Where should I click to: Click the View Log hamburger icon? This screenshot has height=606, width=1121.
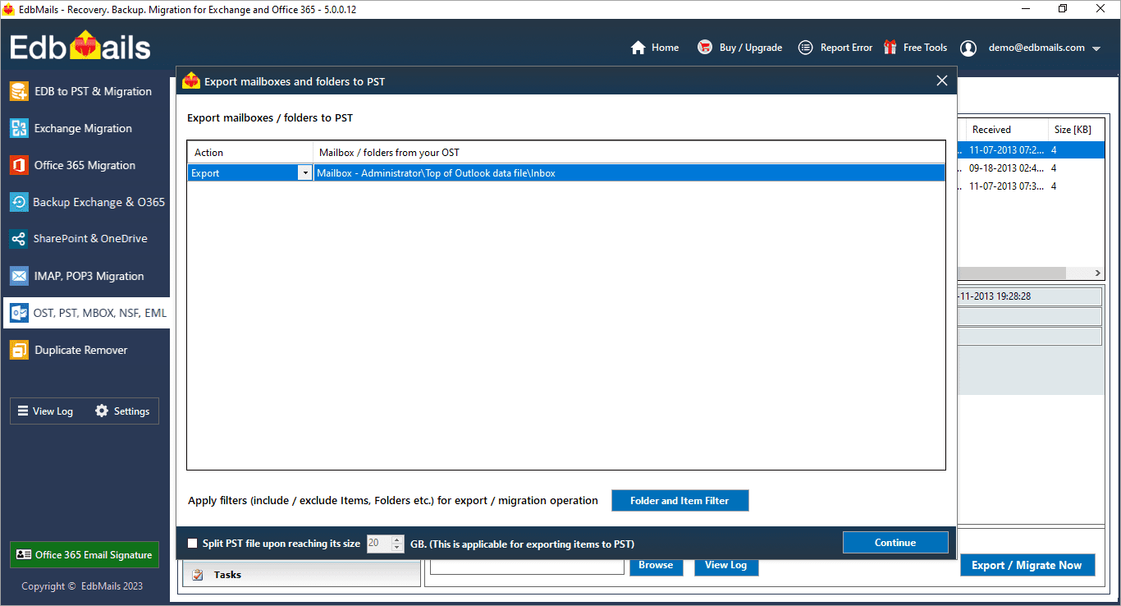(23, 411)
